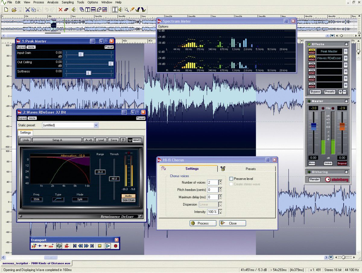Click the Copy icon in toolbar

click(x=33, y=10)
